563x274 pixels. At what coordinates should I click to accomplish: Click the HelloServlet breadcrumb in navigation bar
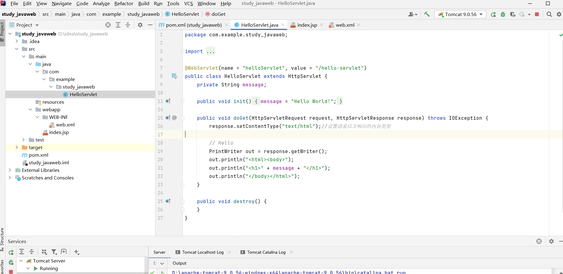click(182, 14)
